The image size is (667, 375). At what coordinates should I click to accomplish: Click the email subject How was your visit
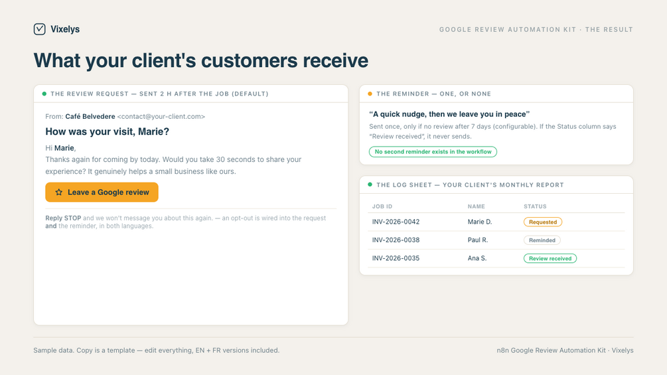click(x=108, y=132)
